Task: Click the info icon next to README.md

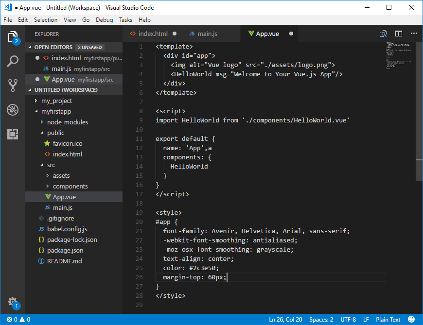Action: pos(41,261)
